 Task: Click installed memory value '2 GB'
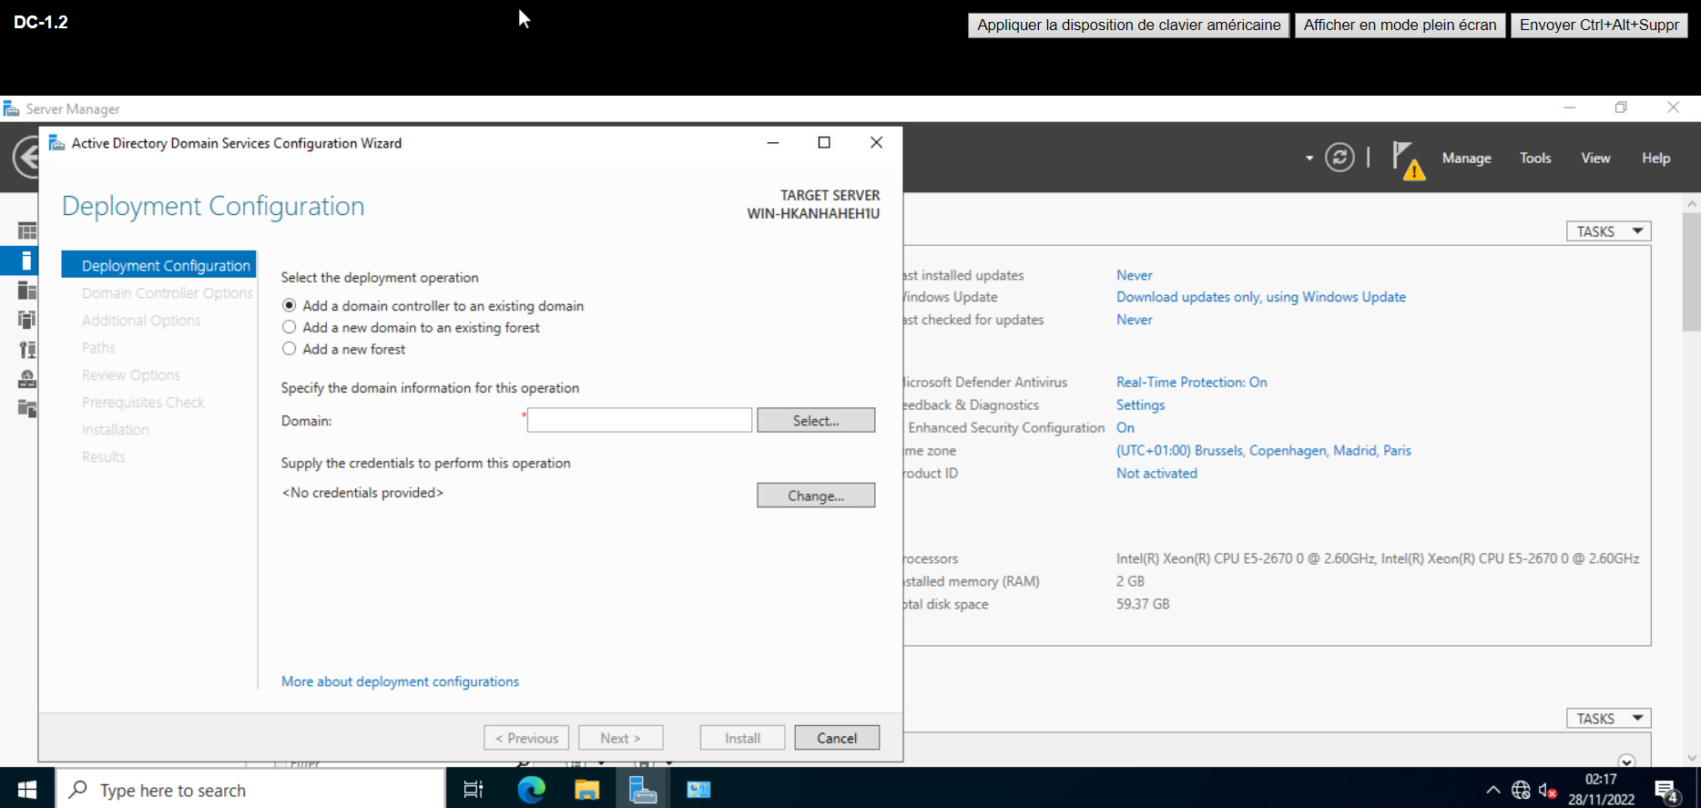(1130, 581)
